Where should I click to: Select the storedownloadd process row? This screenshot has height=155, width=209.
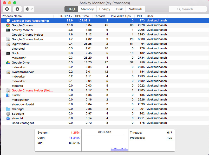coord(104,104)
